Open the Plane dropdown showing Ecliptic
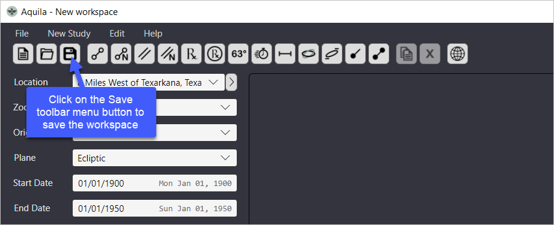The image size is (554, 225). coord(155,158)
